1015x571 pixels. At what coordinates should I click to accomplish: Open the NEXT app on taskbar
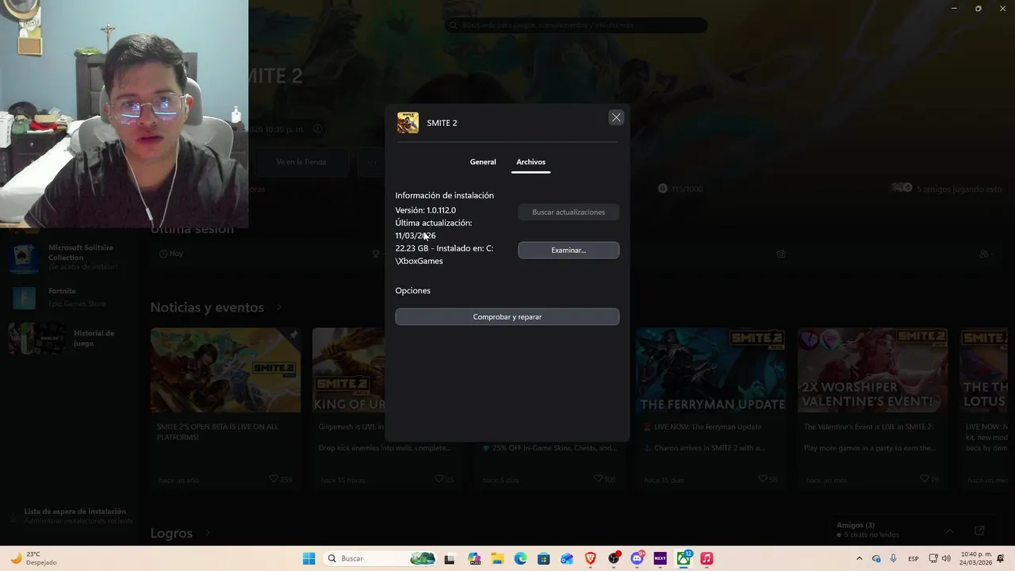coord(660,558)
